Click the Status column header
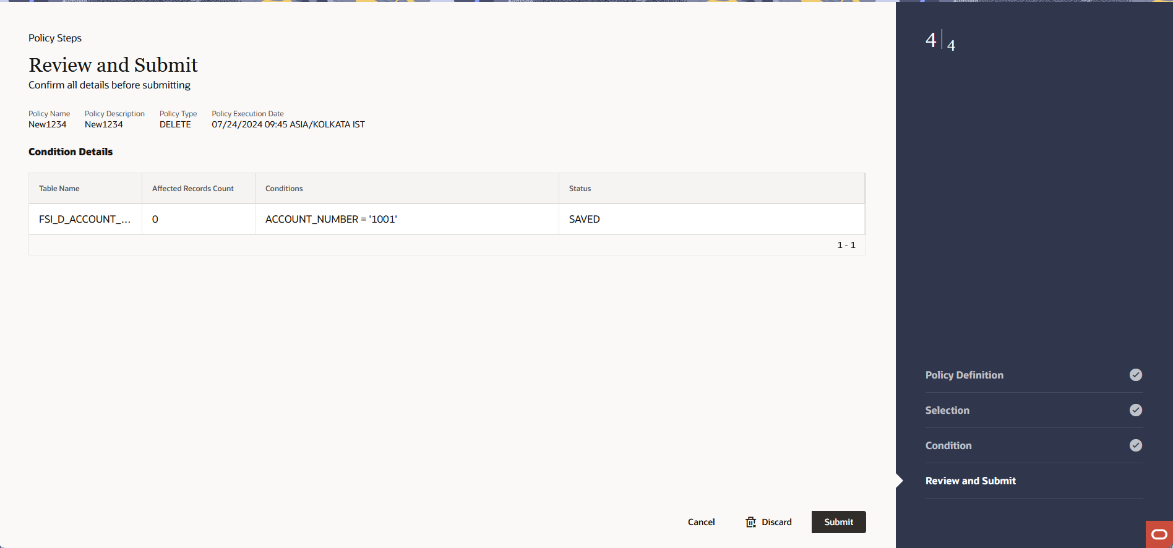This screenshot has width=1173, height=548. 711,189
